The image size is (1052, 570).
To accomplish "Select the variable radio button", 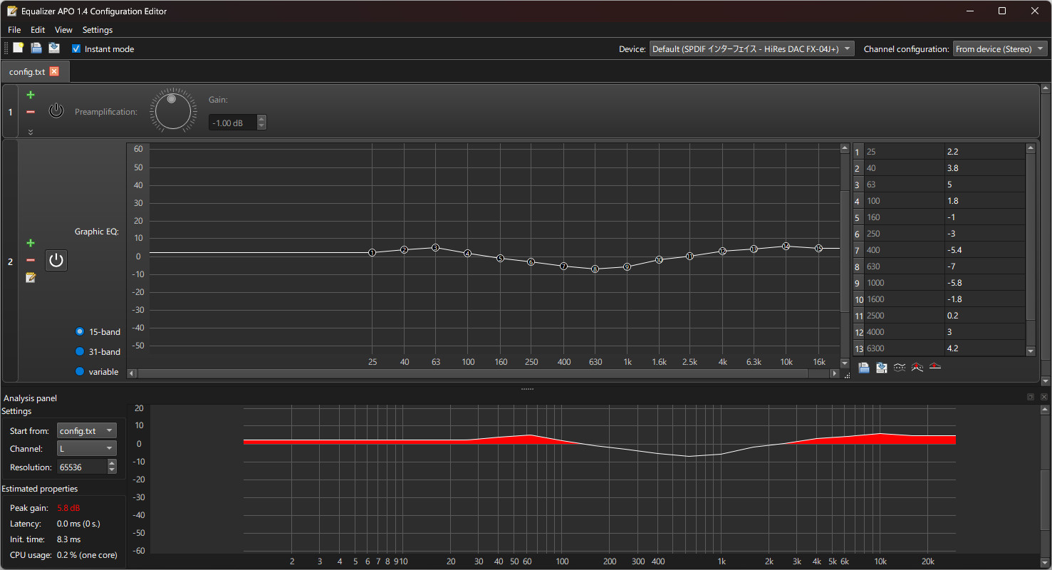I will (80, 372).
